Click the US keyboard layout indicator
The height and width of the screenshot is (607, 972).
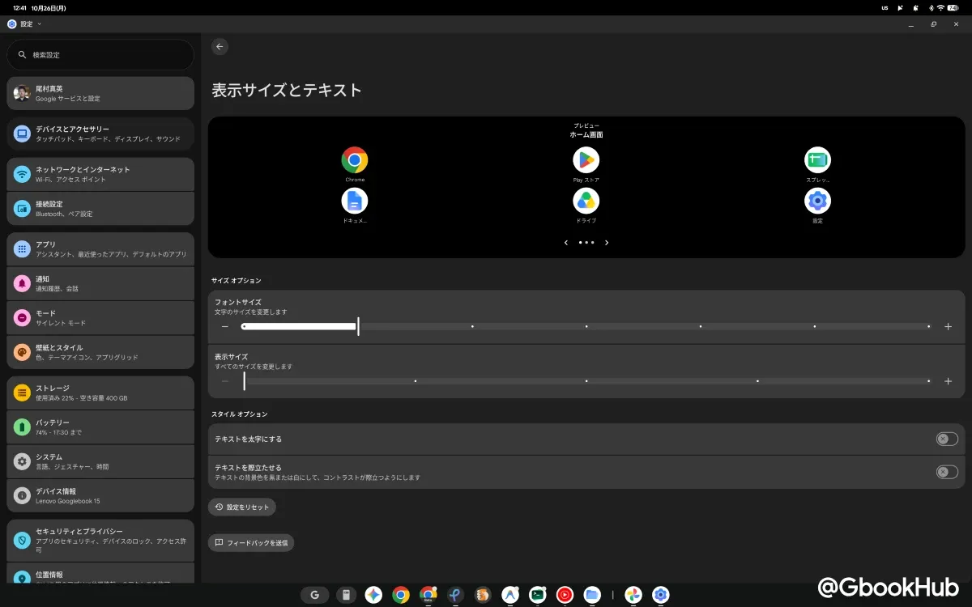pos(885,7)
